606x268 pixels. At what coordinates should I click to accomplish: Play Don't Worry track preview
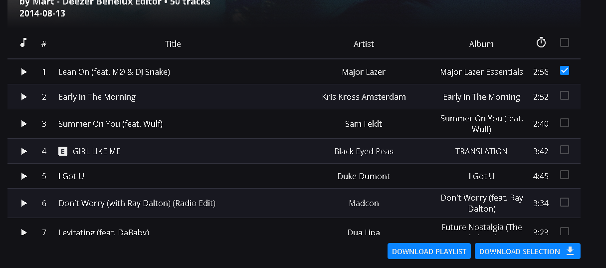24,203
